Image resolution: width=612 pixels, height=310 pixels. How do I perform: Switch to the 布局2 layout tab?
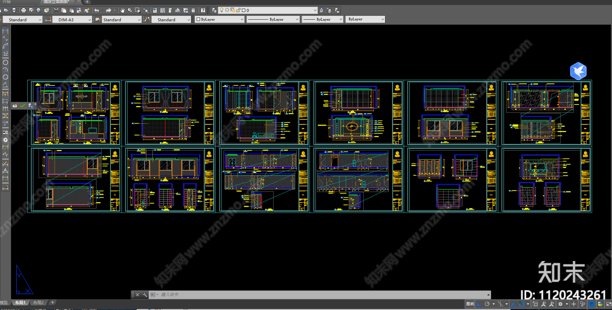point(38,303)
